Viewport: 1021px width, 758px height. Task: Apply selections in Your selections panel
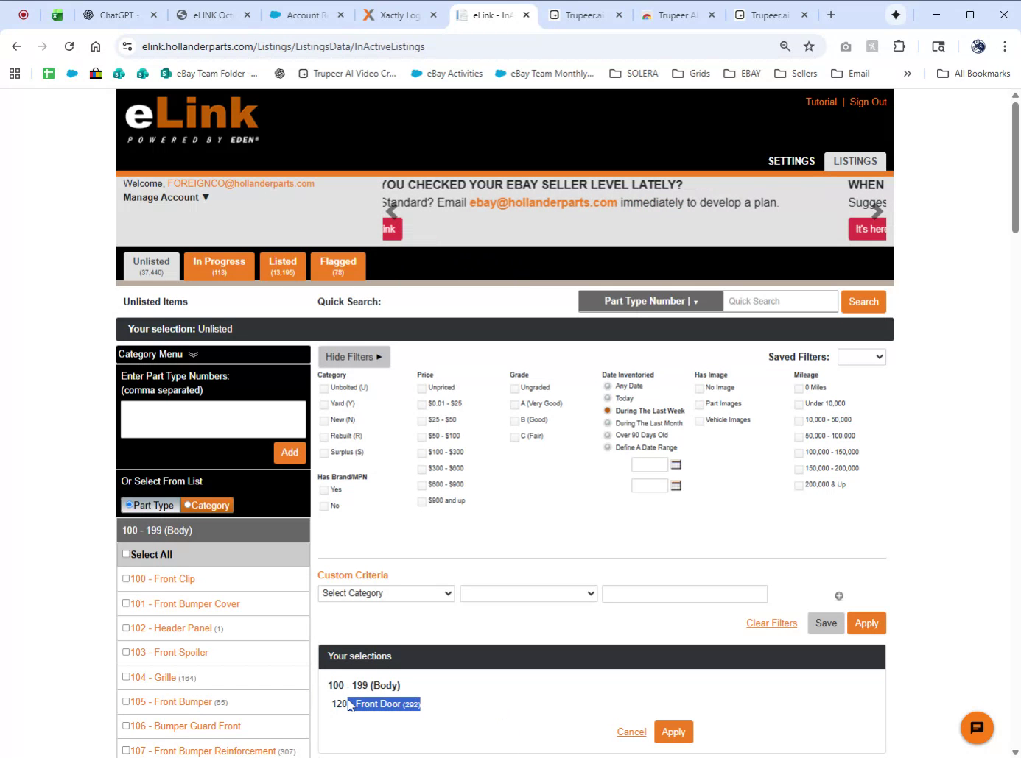[x=673, y=732]
